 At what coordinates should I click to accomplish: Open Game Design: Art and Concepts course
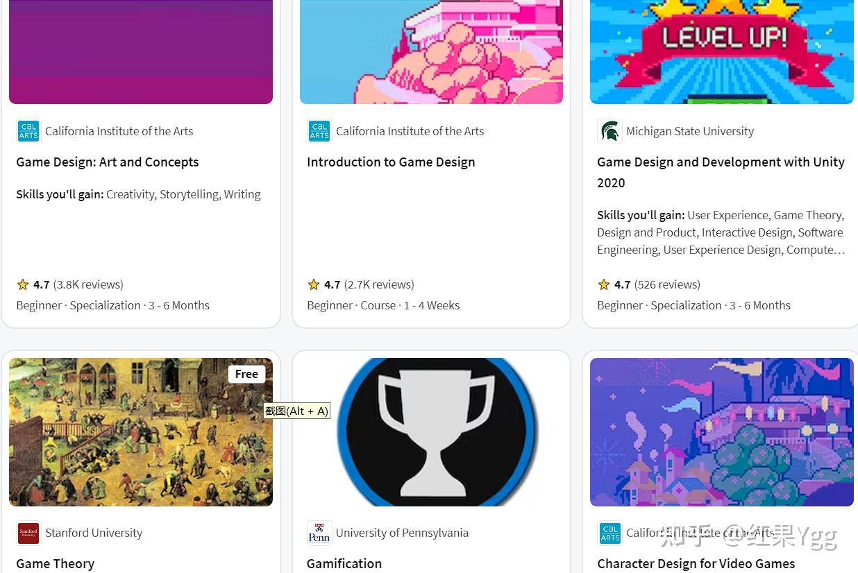(x=108, y=162)
